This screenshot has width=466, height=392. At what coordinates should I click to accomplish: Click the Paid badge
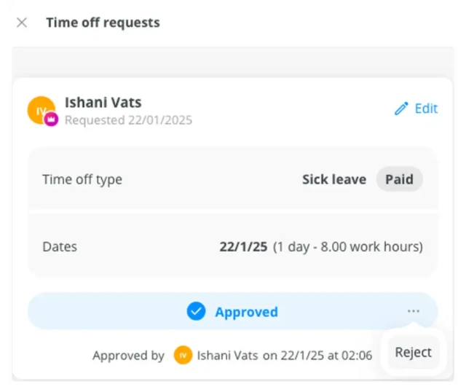pyautogui.click(x=400, y=179)
